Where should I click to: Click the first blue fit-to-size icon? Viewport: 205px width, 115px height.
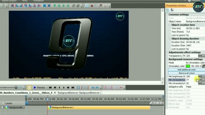click(45, 6)
